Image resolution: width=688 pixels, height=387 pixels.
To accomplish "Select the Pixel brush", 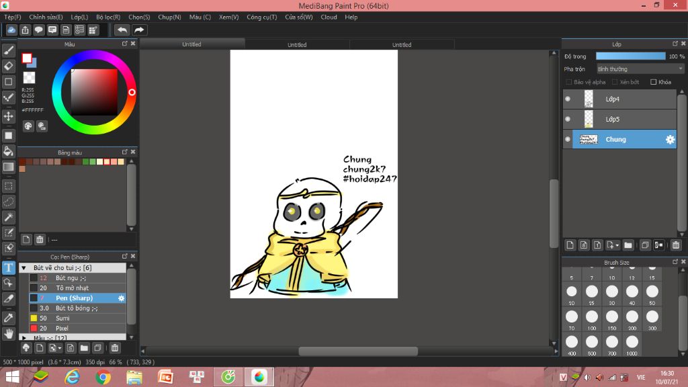I will coord(77,328).
